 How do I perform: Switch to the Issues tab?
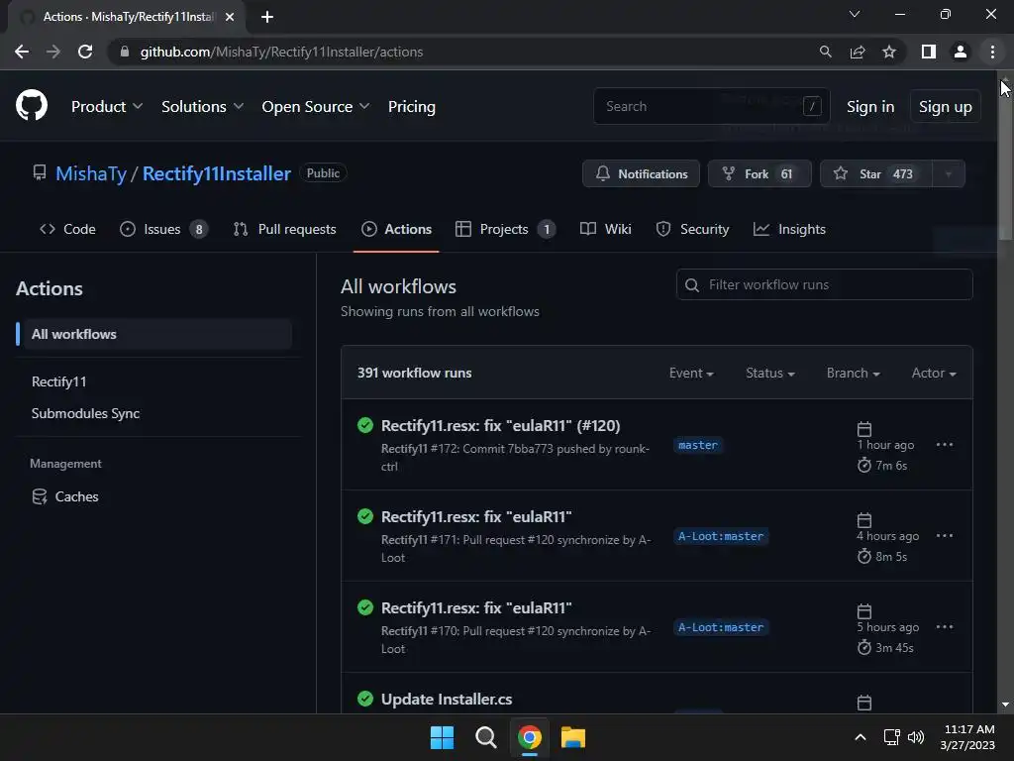[x=163, y=229]
